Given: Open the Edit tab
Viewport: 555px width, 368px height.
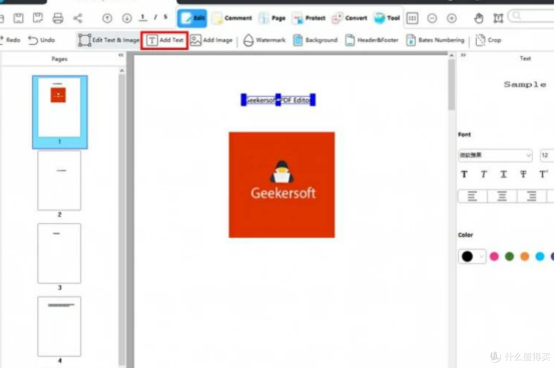Looking at the screenshot, I should pyautogui.click(x=193, y=18).
